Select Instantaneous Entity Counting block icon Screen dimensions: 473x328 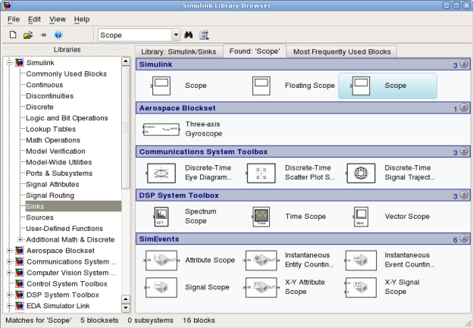(262, 261)
